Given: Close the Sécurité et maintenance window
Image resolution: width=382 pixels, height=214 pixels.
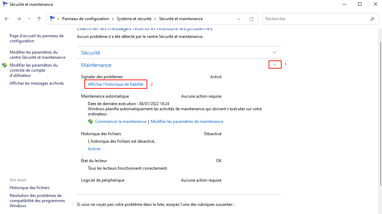Looking at the screenshot, I should (x=375, y=4).
